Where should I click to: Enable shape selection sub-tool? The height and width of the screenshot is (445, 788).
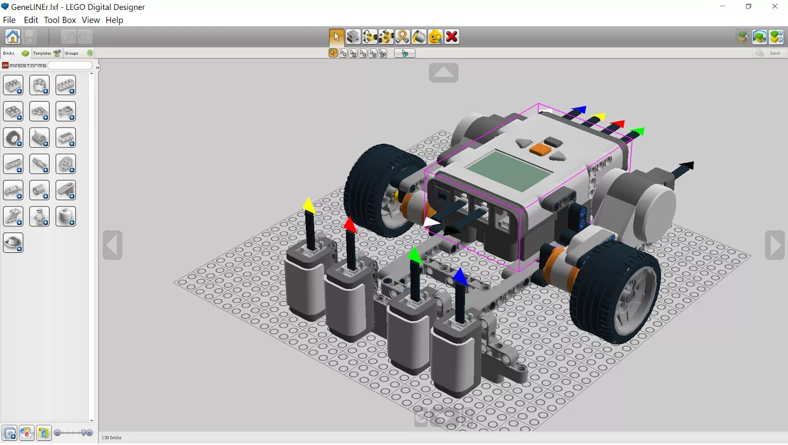pyautogui.click(x=373, y=53)
